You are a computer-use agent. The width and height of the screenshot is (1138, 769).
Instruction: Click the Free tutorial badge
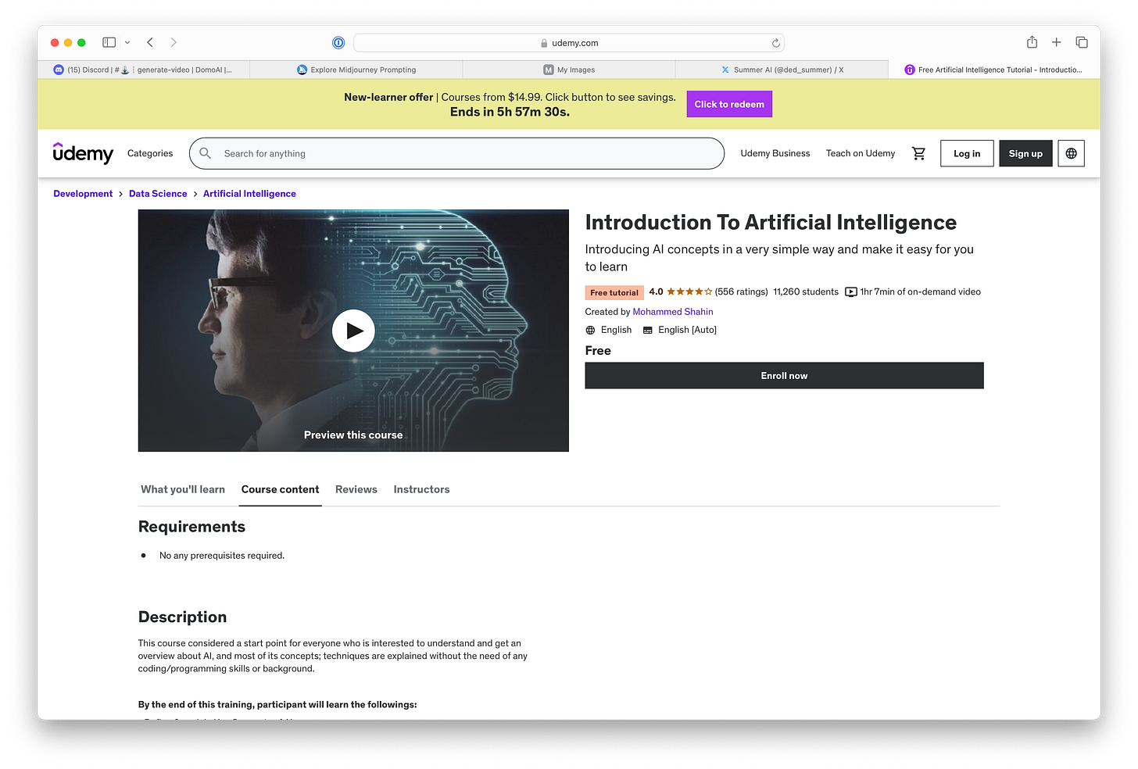tap(614, 292)
